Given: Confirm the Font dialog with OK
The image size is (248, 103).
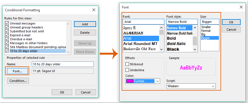Looking at the screenshot, I should [231, 22].
